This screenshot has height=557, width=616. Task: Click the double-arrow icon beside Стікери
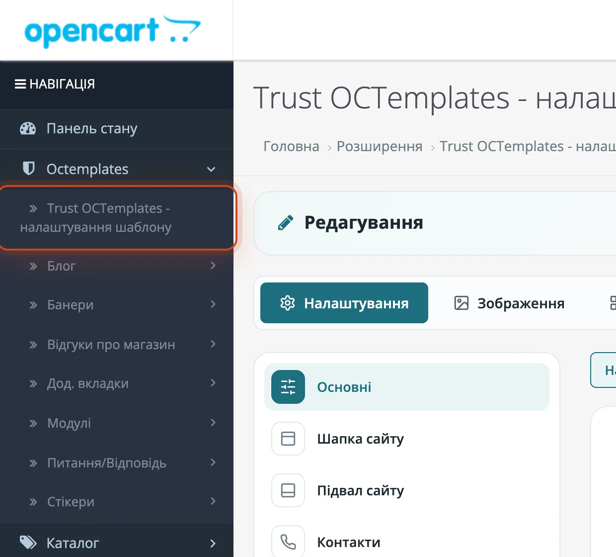(x=33, y=502)
